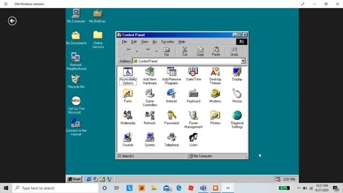Image resolution: width=343 pixels, height=193 pixels.
Task: Click the back arrow of Old Windows versions app
Action: click(12, 21)
